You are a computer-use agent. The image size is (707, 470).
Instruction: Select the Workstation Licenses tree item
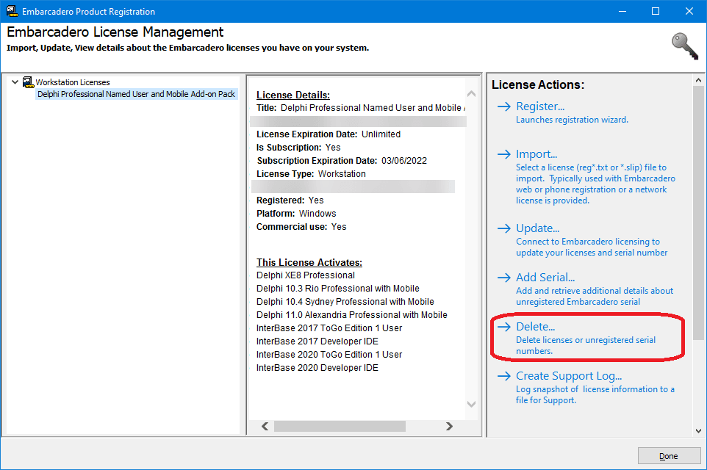pyautogui.click(x=73, y=82)
